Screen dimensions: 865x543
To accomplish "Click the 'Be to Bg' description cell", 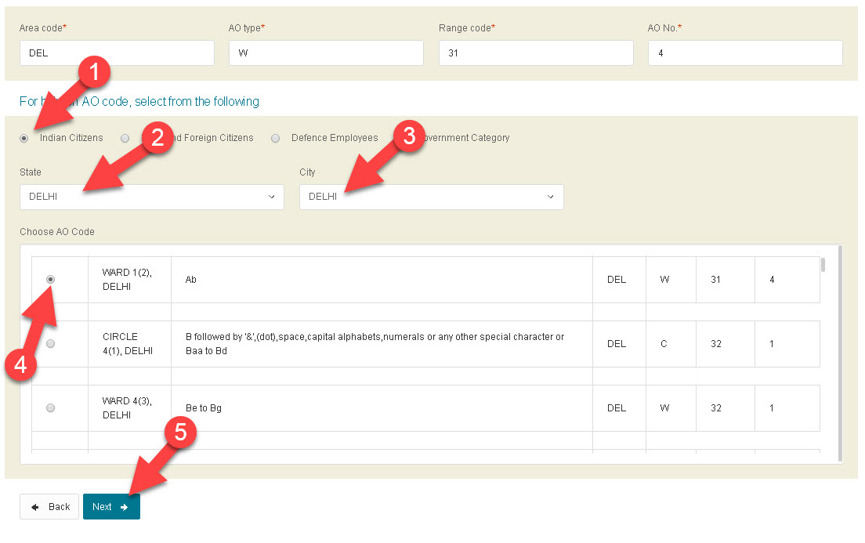I will pyautogui.click(x=382, y=408).
